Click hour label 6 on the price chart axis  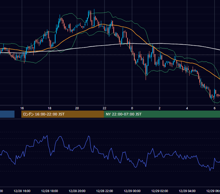pyautogui.click(x=214, y=108)
